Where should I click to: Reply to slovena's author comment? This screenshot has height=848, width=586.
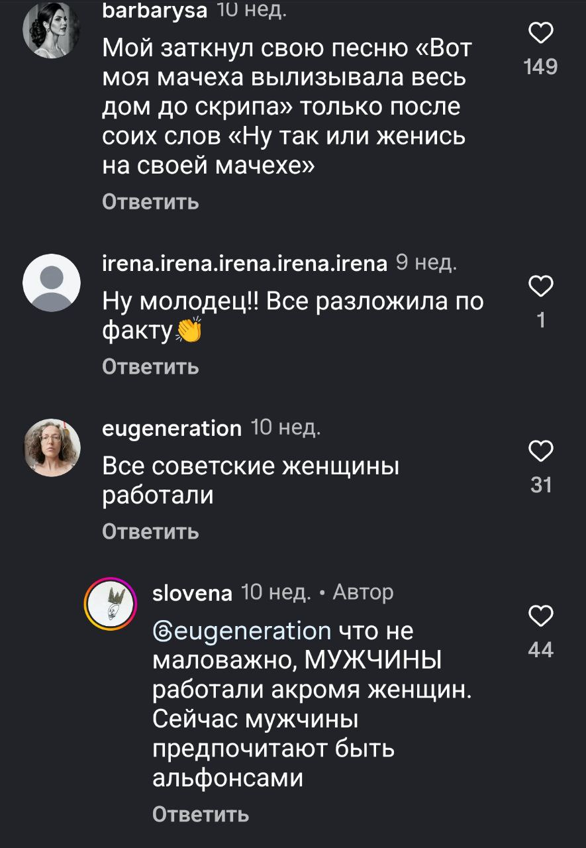(201, 814)
